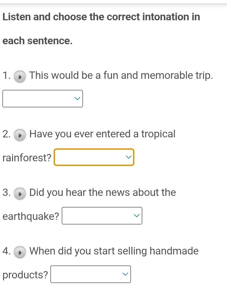Click the chevron arrow beside "earthquake?"
The image size is (227, 306).
click(x=137, y=216)
